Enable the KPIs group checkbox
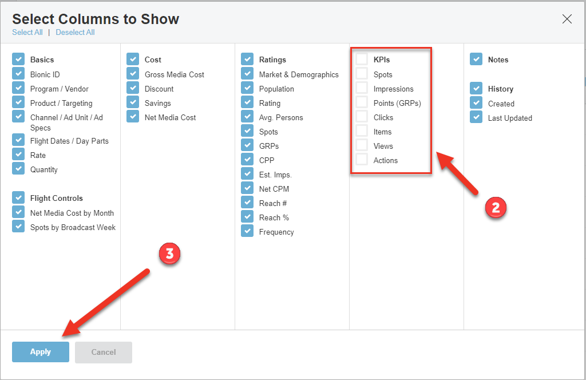586x380 pixels. click(362, 60)
